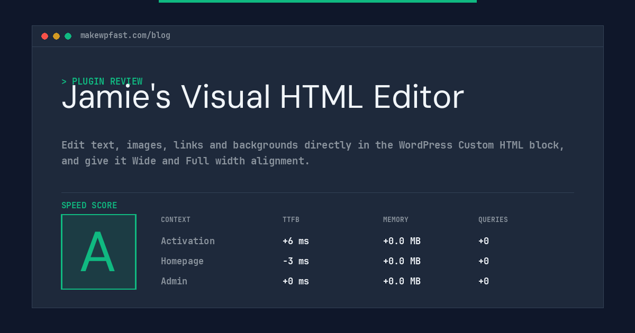Click the -3 ms TTFB value

[296, 261]
